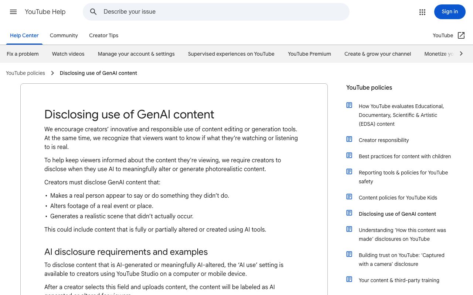
Task: Click article icon beside Content policies for YouTube Kids
Action: (349, 197)
